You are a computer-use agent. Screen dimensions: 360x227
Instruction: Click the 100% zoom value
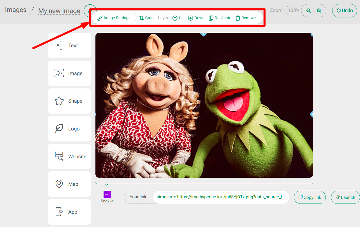[294, 10]
